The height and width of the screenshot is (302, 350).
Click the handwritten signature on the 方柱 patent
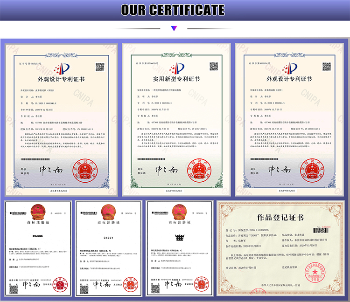tap(280, 170)
